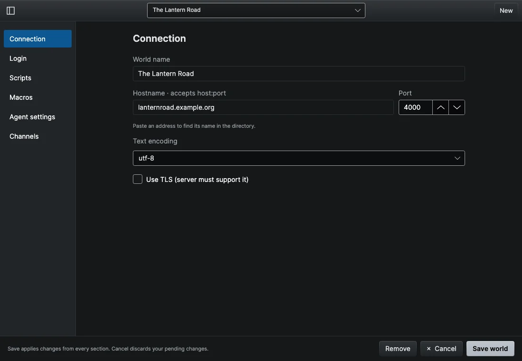Click the Hostname input field
The image size is (522, 361).
pyautogui.click(x=263, y=107)
